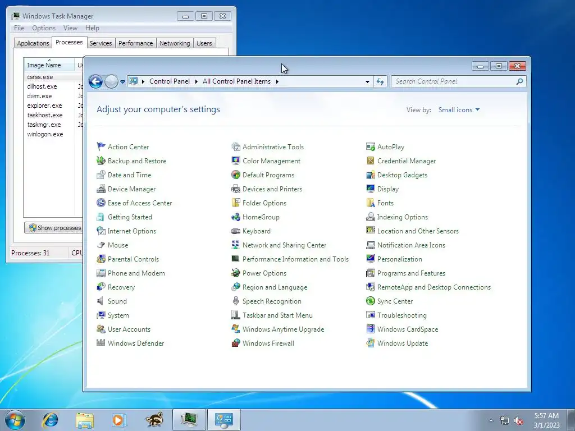Image resolution: width=575 pixels, height=431 pixels.
Task: Open the Network and Sharing Center link
Action: (x=284, y=245)
